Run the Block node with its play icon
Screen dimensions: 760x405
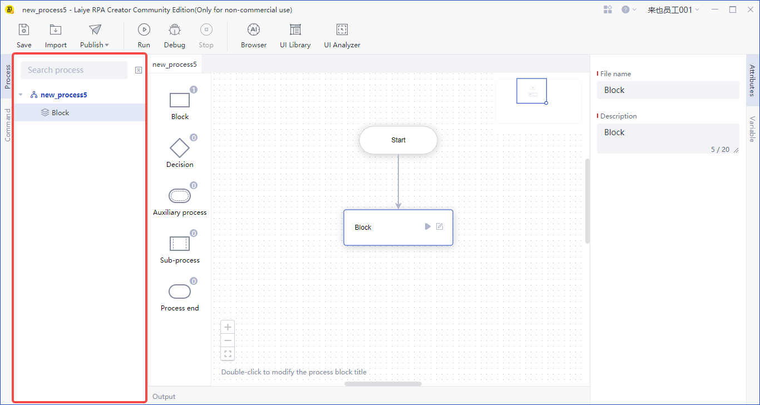[427, 226]
